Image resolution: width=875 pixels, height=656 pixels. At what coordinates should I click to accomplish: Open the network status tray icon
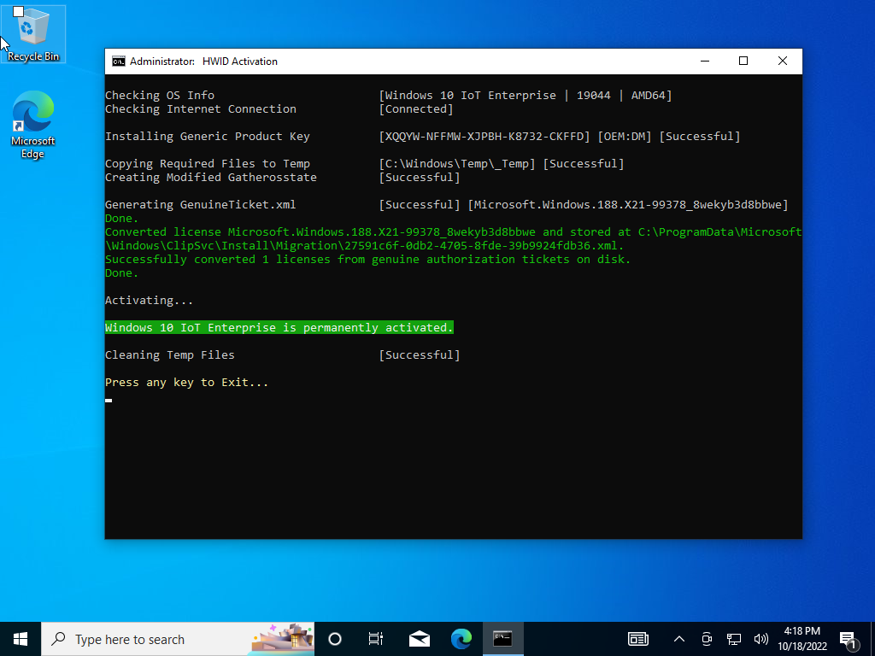(733, 639)
